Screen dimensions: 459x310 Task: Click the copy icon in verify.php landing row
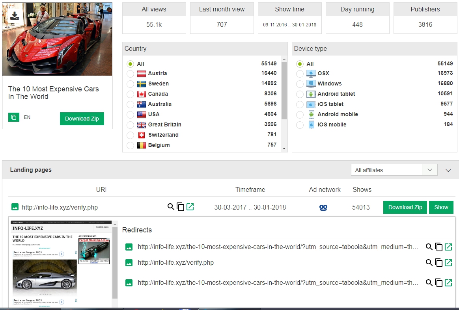[x=181, y=207]
